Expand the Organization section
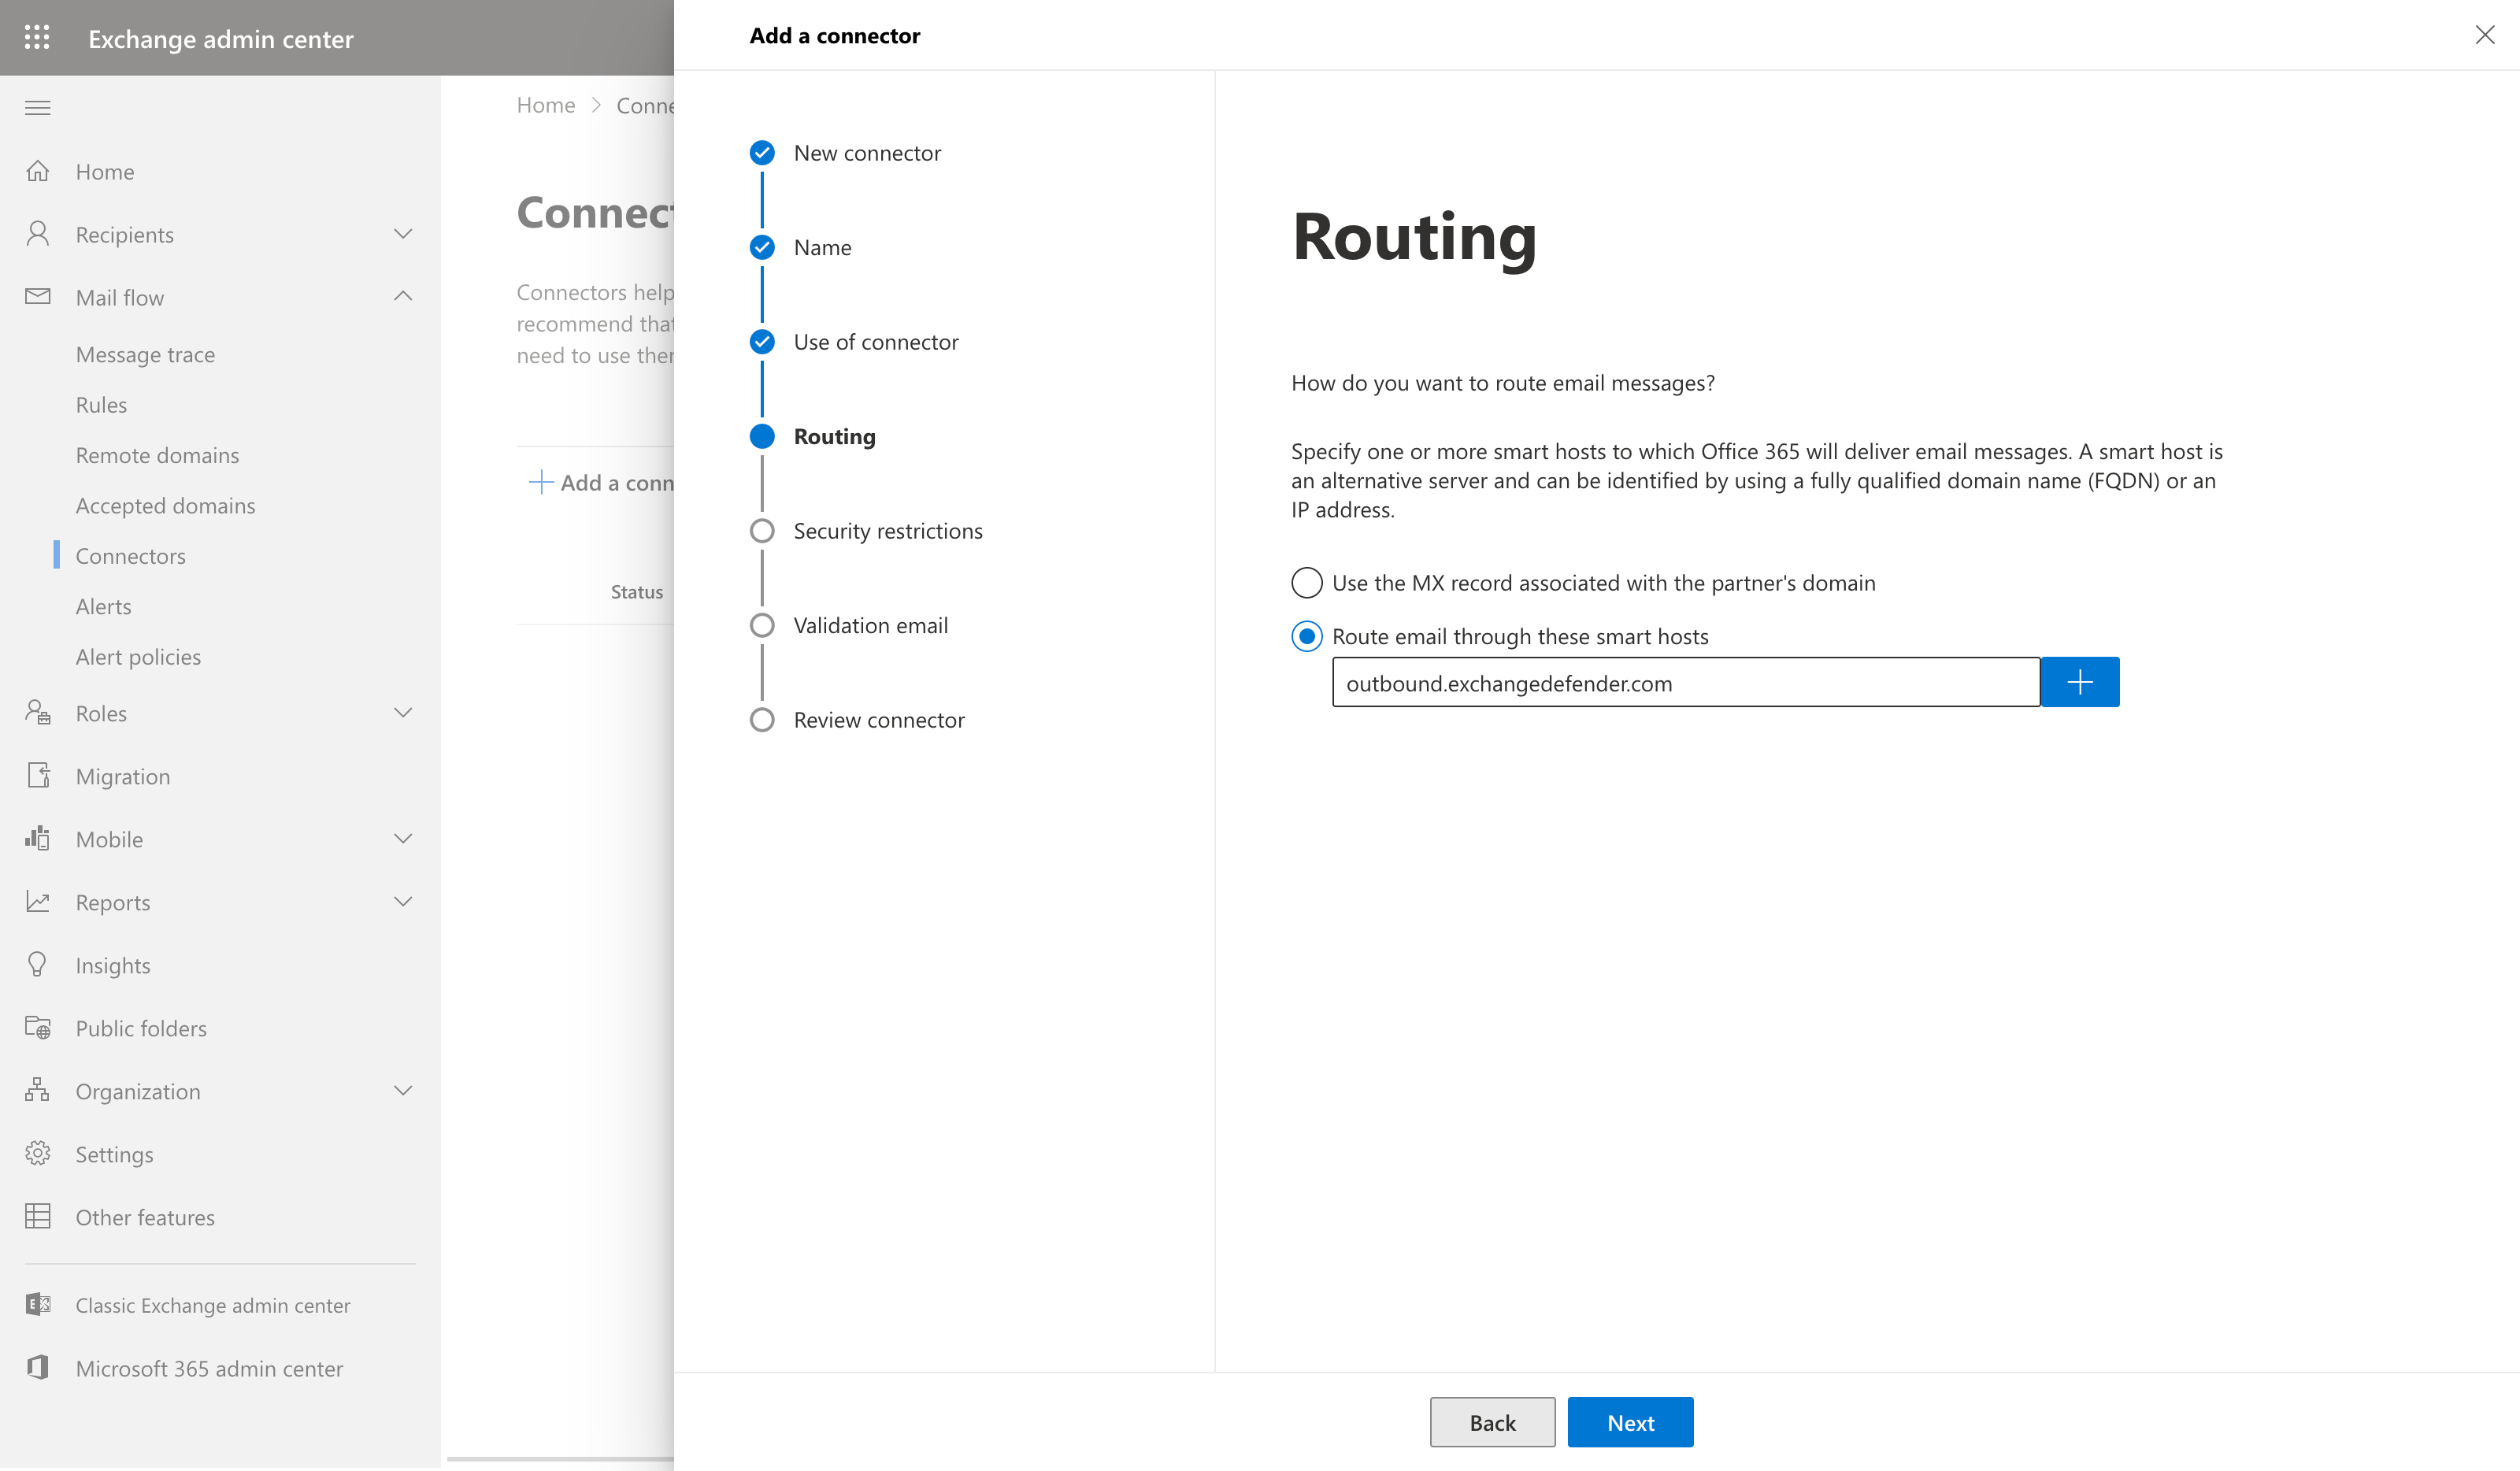Viewport: 2520px width, 1471px height. coord(404,1090)
